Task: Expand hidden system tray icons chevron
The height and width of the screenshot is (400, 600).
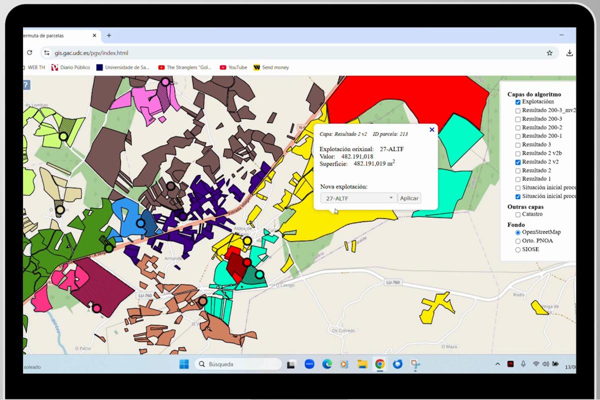Action: pos(497,364)
